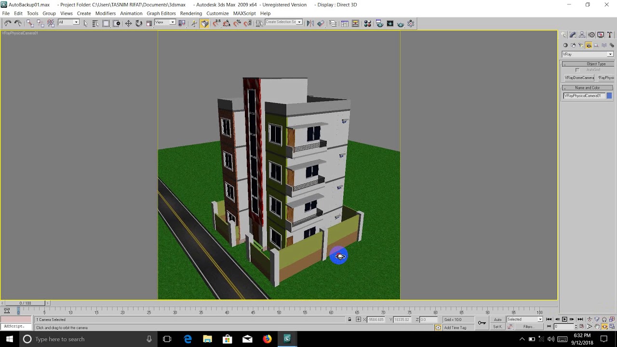The image size is (617, 347).
Task: Activate the Select and Uniform Scale tool
Action: point(149,23)
